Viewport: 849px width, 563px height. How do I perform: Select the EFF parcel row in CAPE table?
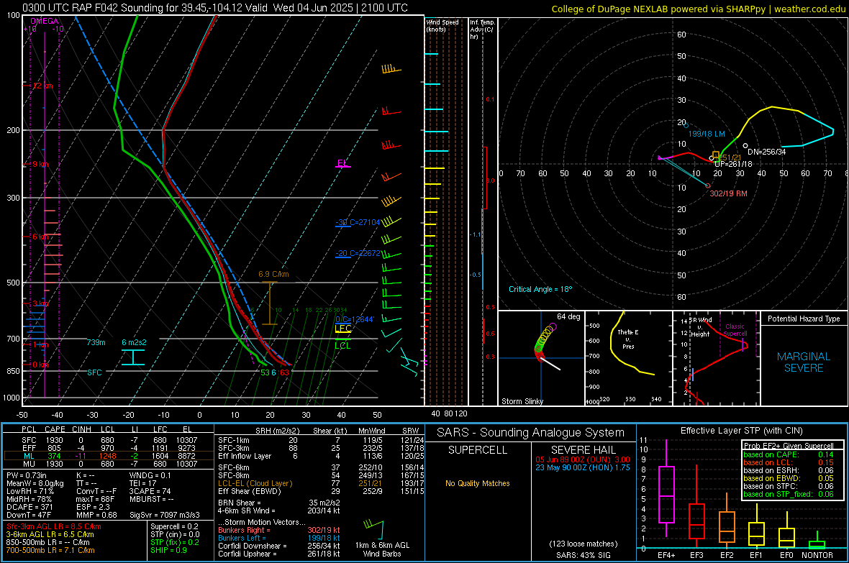point(109,448)
